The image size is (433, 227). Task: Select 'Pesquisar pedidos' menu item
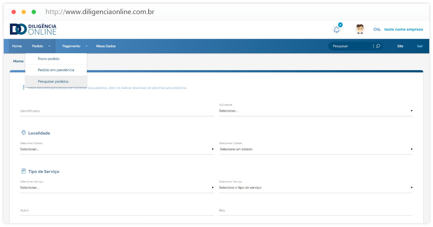[53, 81]
